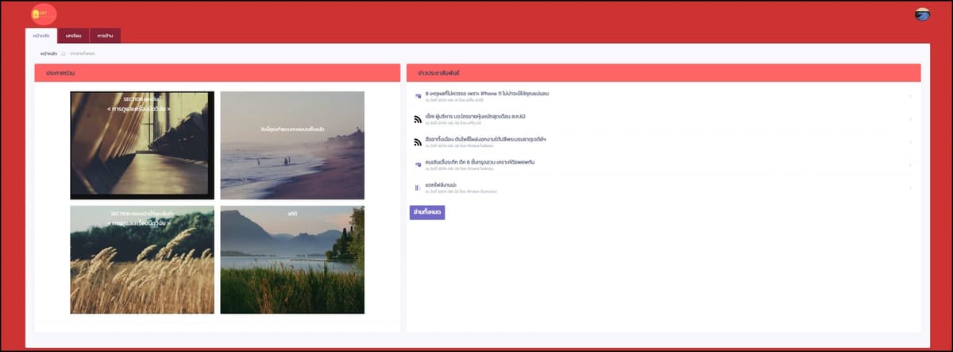953x352 pixels.
Task: Click the RSS icon beside the ส.ค.62 news
Action: [x=417, y=119]
